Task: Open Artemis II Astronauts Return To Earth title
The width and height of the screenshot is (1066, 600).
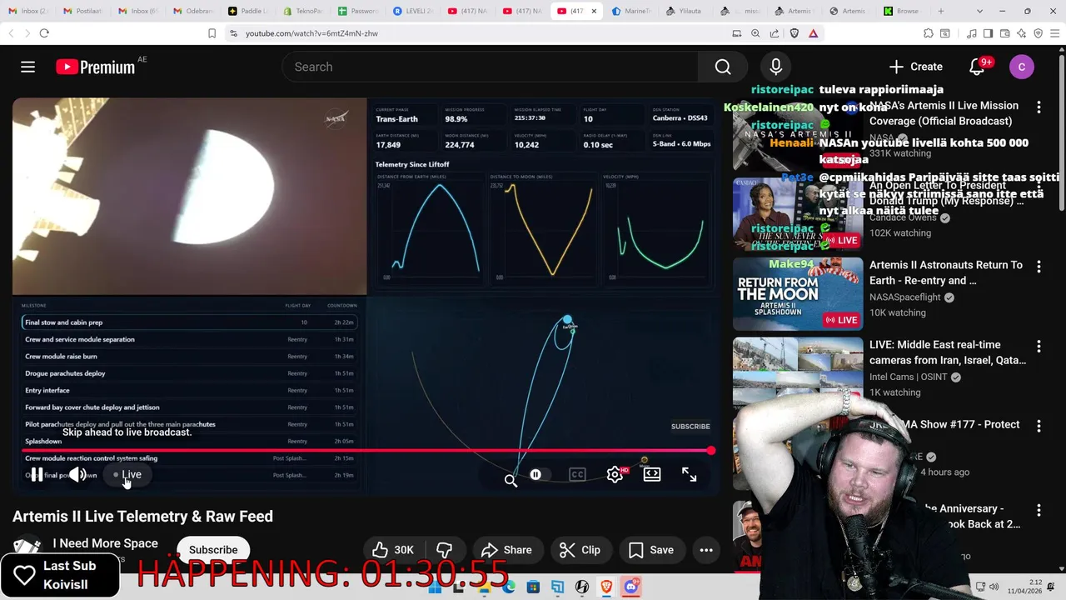Action: click(x=946, y=272)
